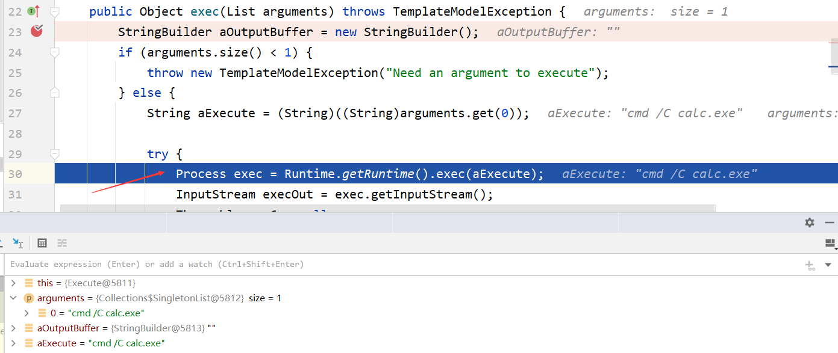This screenshot has height=353, width=838.
Task: Open the Evaluate Expression calculator icon
Action: [x=42, y=243]
